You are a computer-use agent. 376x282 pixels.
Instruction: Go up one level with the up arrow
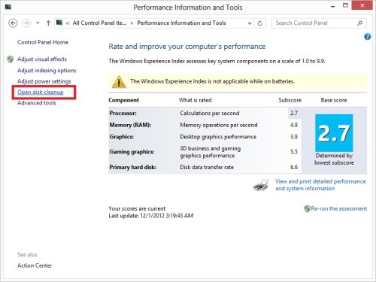(48, 23)
